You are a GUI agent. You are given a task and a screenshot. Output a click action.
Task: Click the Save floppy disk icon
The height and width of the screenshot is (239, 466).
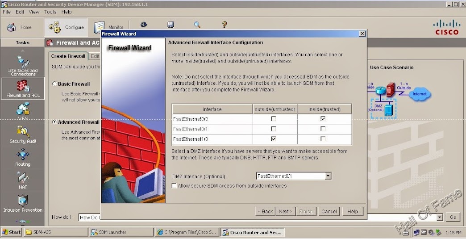171,25
